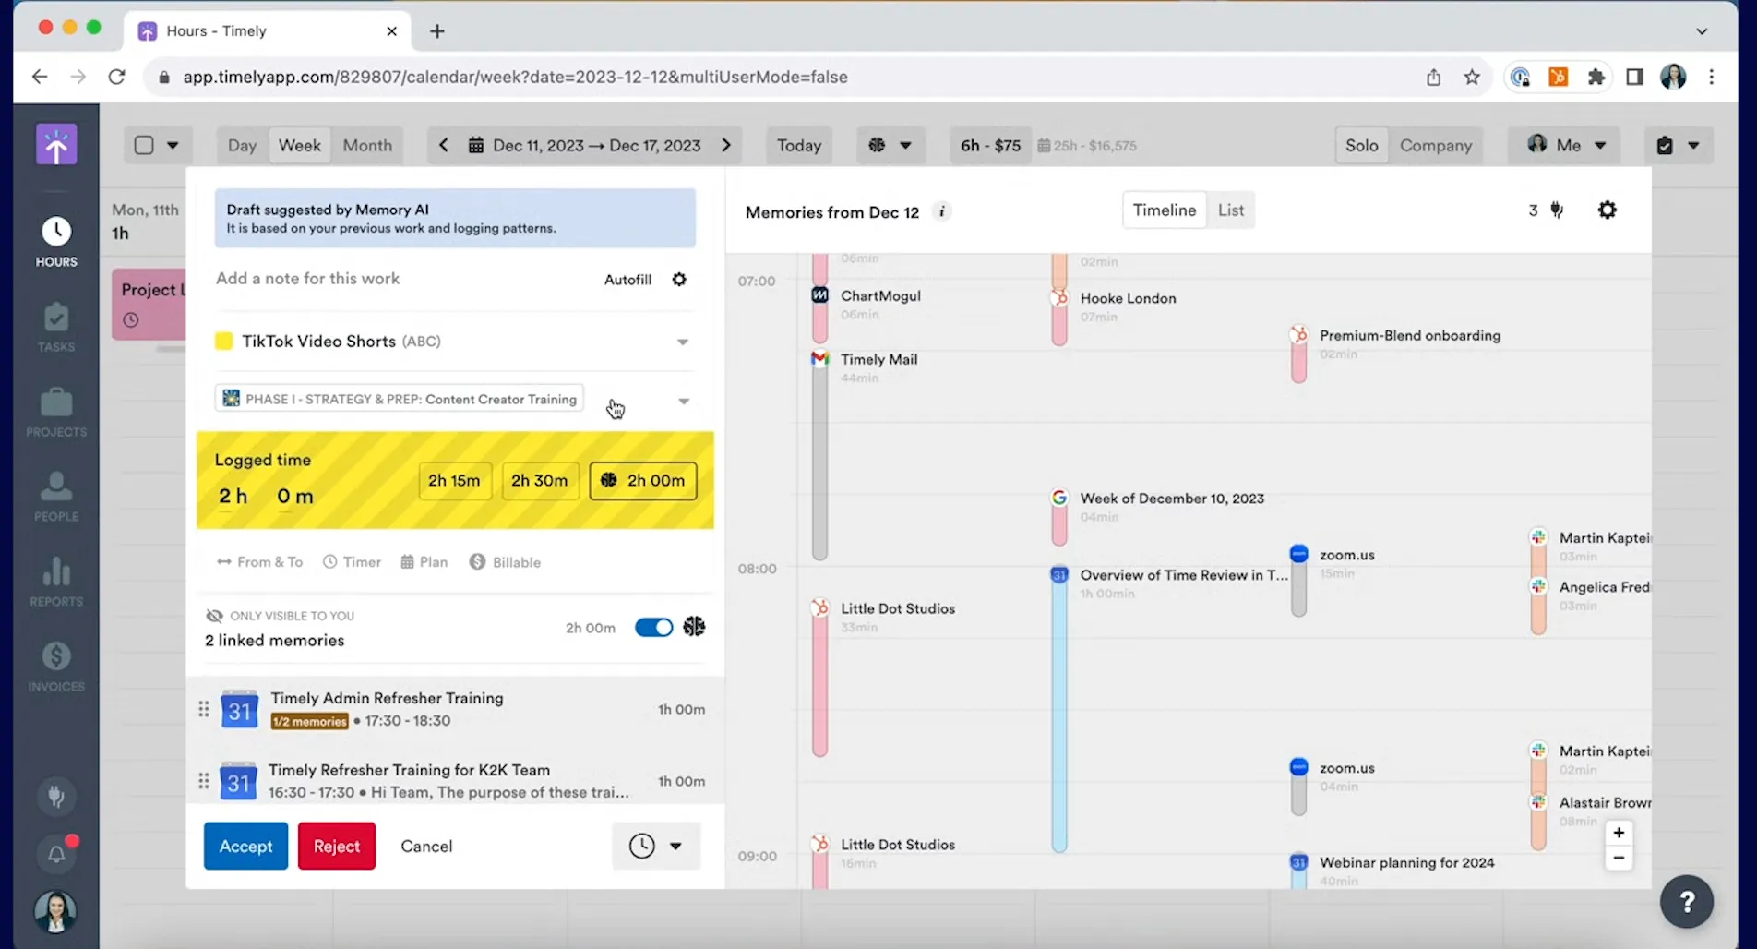This screenshot has width=1757, height=949.
Task: Click the info icon beside Memories title
Action: pos(941,212)
